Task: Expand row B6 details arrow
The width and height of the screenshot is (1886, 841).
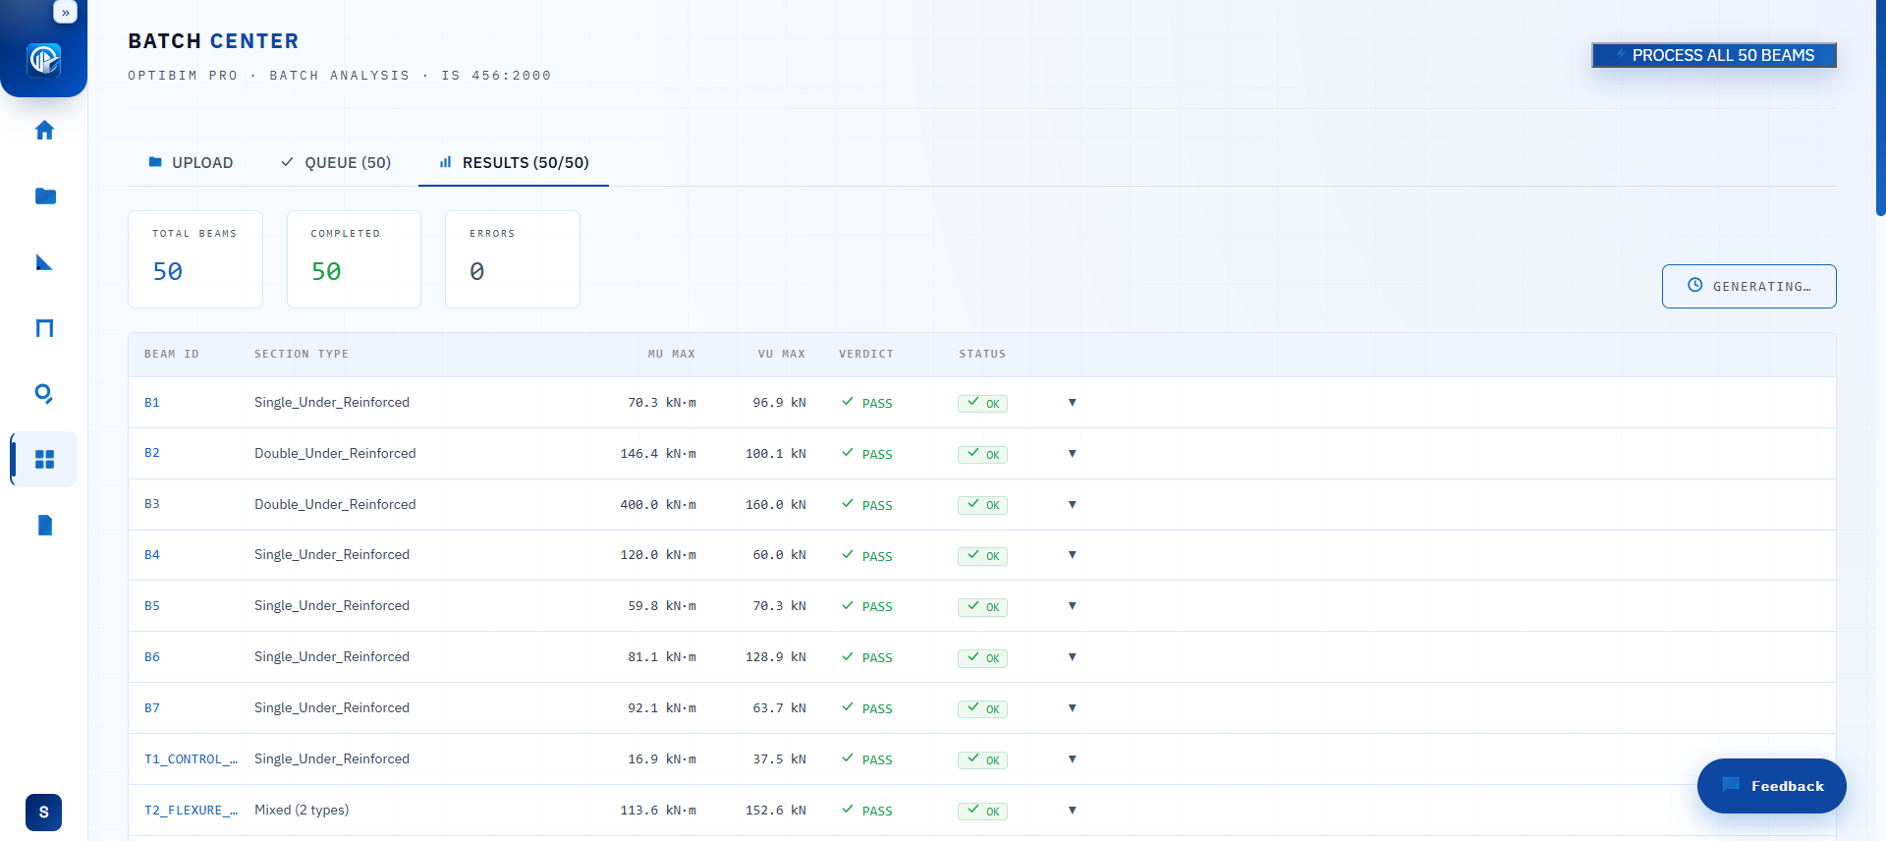Action: click(1073, 656)
